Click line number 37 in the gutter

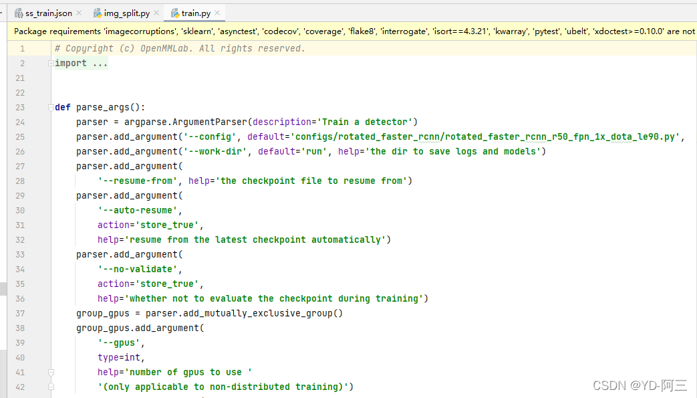20,313
